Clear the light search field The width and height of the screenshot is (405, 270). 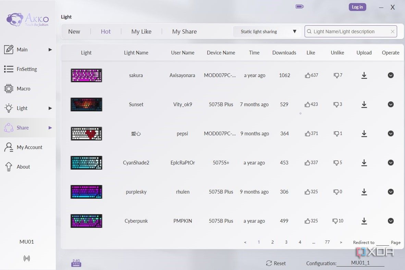coord(393,32)
